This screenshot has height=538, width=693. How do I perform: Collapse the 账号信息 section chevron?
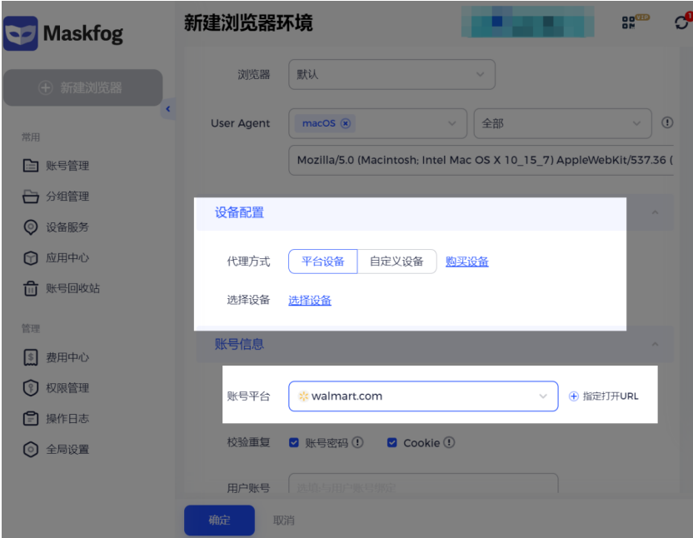655,344
